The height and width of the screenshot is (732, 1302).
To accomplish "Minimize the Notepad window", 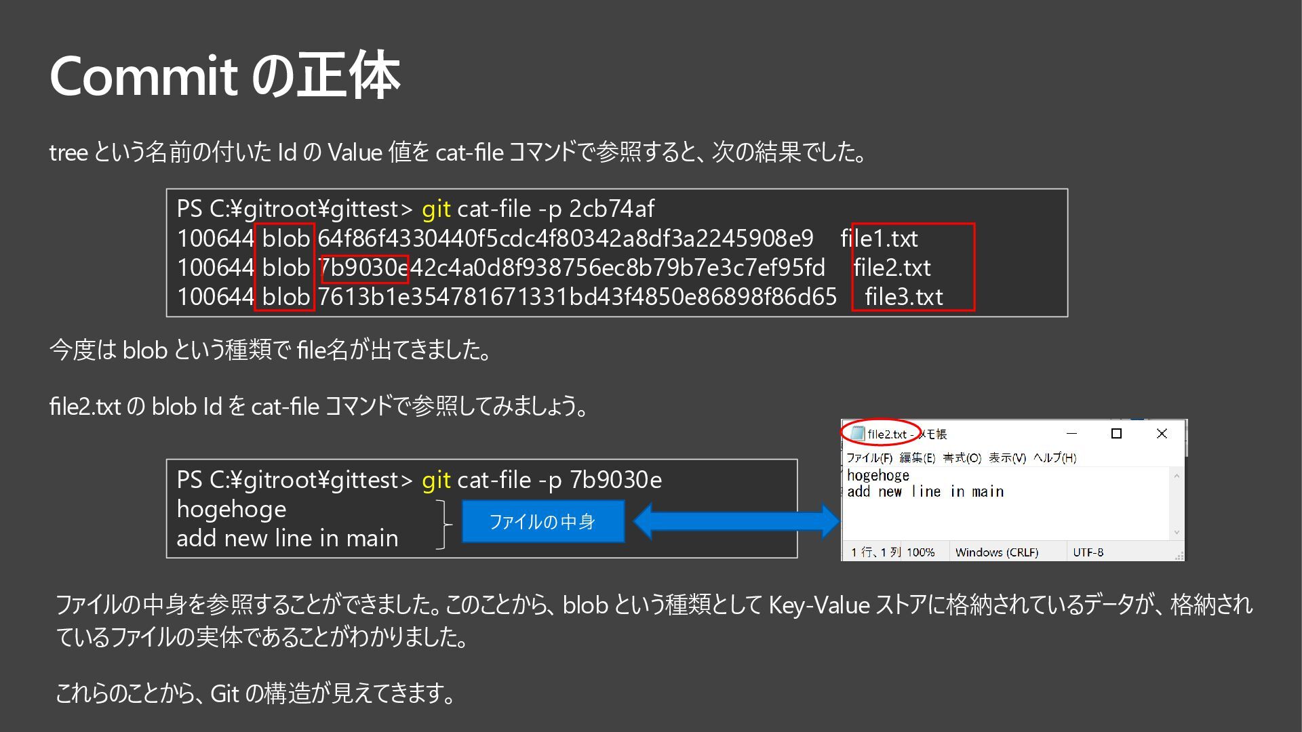I will click(x=1071, y=434).
